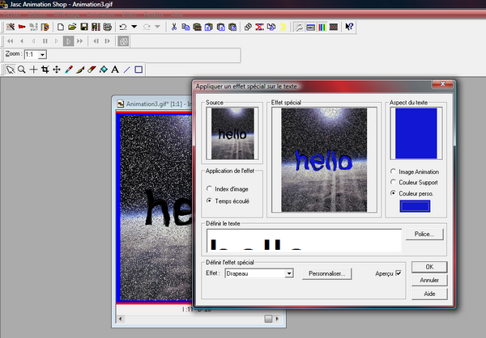Open the Fenêtre menu

(154, 15)
